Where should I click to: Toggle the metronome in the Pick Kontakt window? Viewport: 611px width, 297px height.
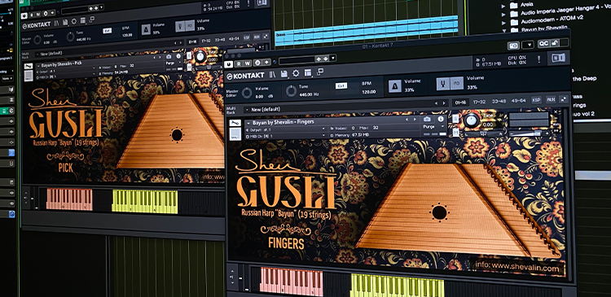tap(146, 30)
